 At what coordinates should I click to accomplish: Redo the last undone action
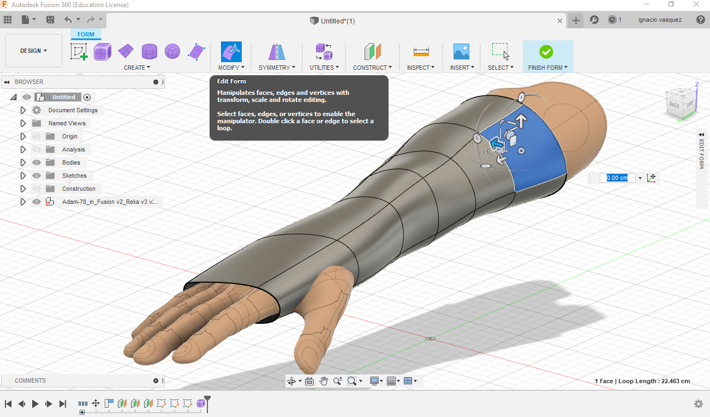91,20
